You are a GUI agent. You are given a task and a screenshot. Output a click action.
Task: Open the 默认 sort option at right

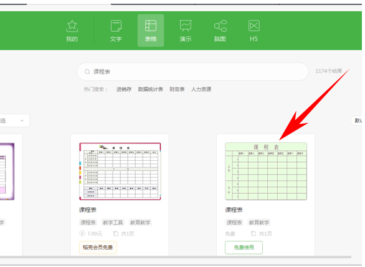(x=357, y=120)
